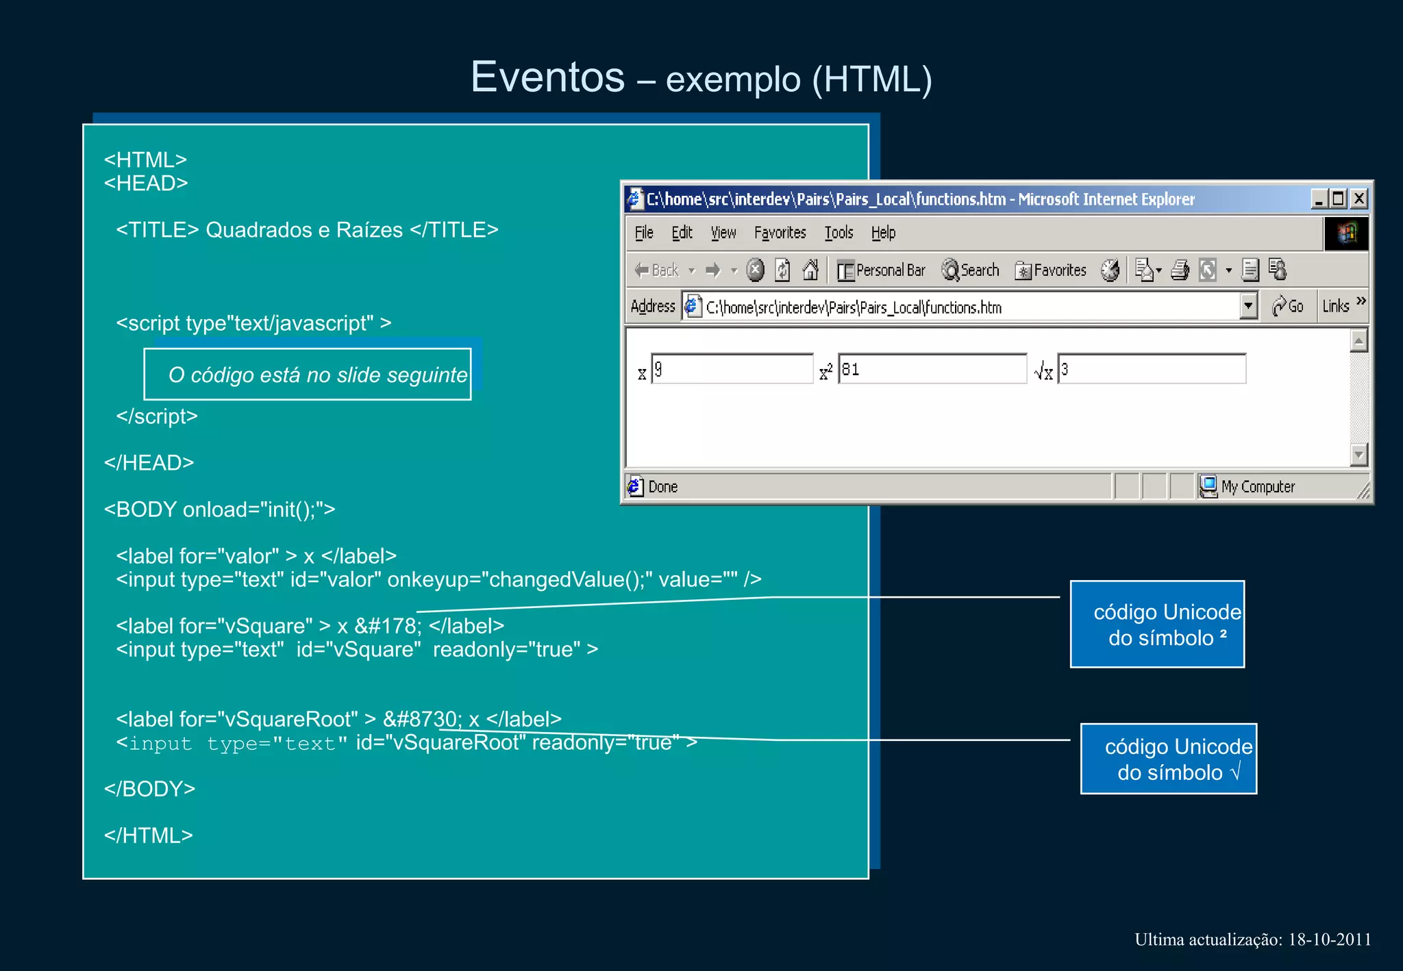This screenshot has height=971, width=1403.
Task: Click the Print icon
Action: coord(1180,270)
